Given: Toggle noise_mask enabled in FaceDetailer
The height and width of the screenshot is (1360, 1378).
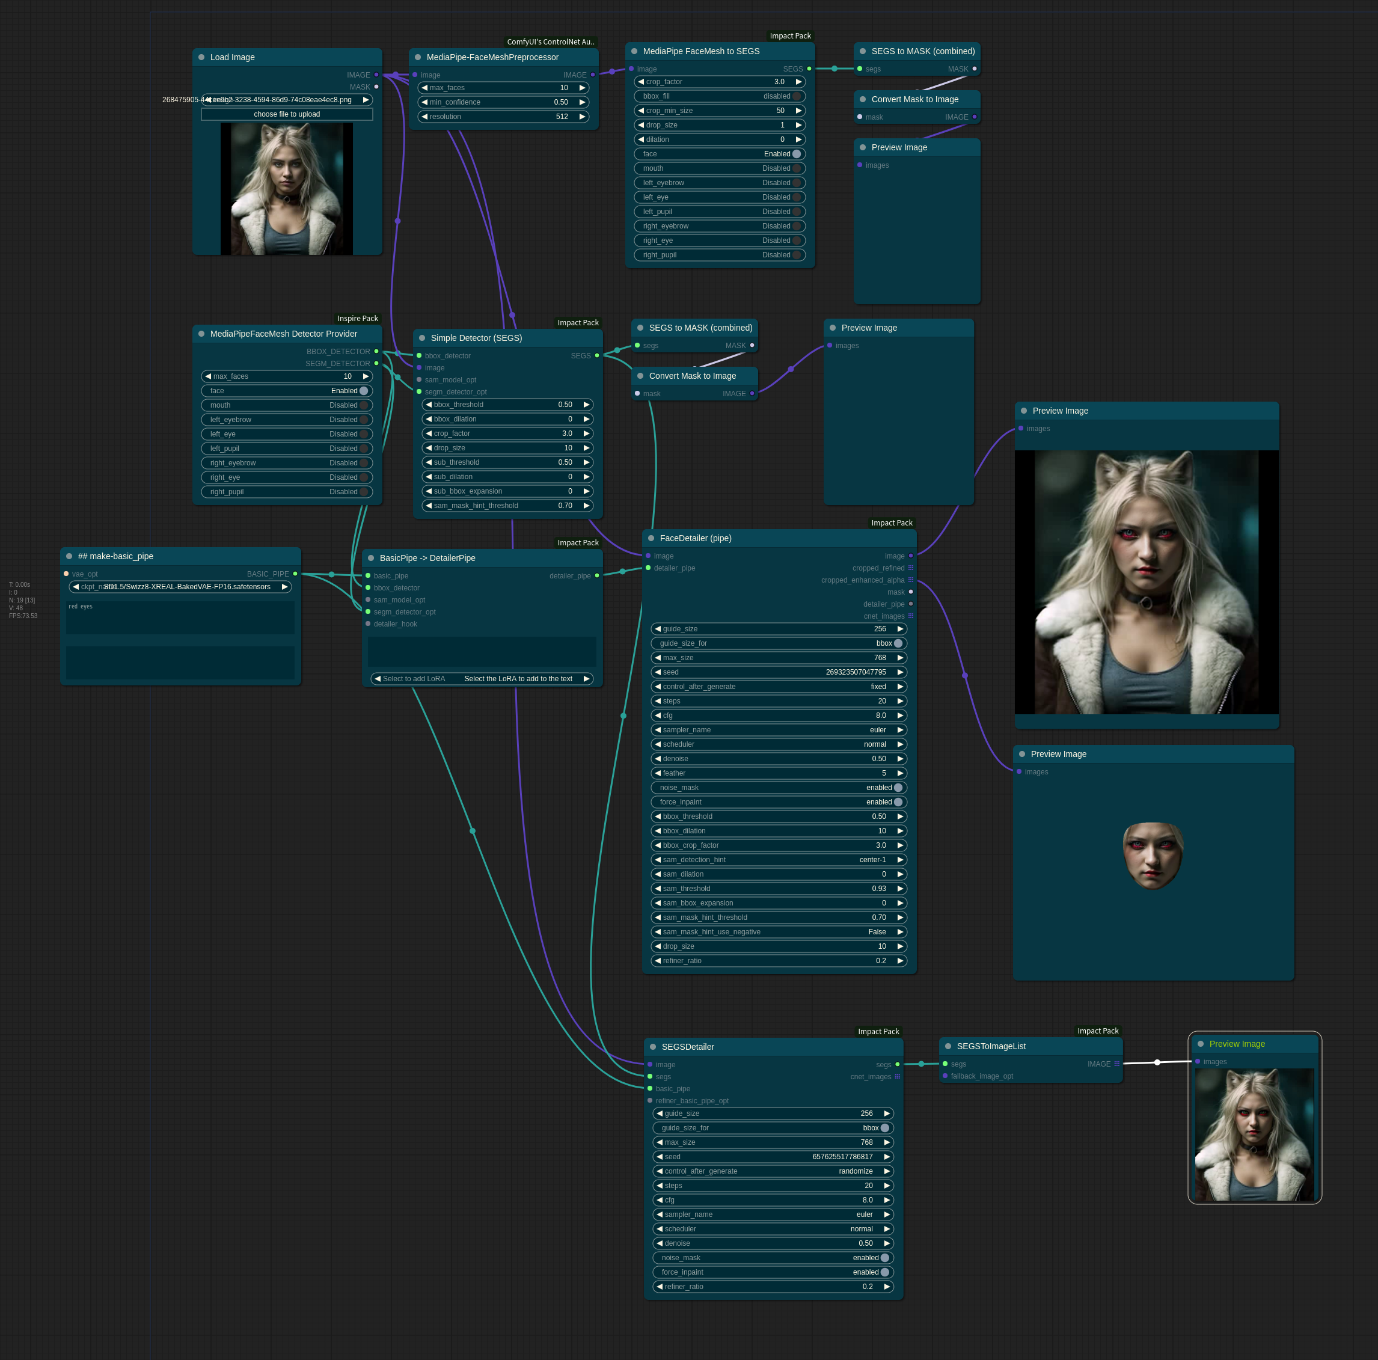Looking at the screenshot, I should [x=898, y=788].
